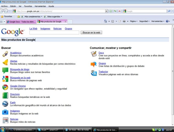Image resolution: width=174 pixels, height=132 pixels.
Task: Expand the Página menu dropdown
Action: coord(137,21)
